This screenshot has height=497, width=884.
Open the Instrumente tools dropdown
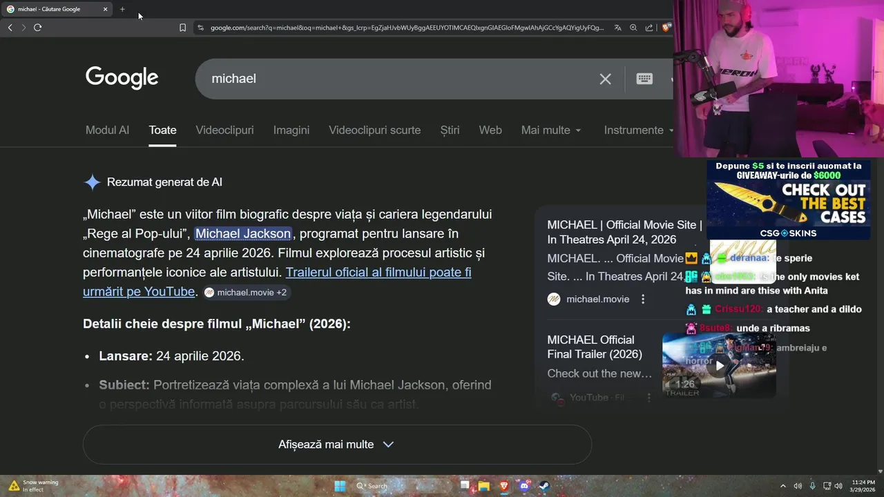[x=638, y=130]
